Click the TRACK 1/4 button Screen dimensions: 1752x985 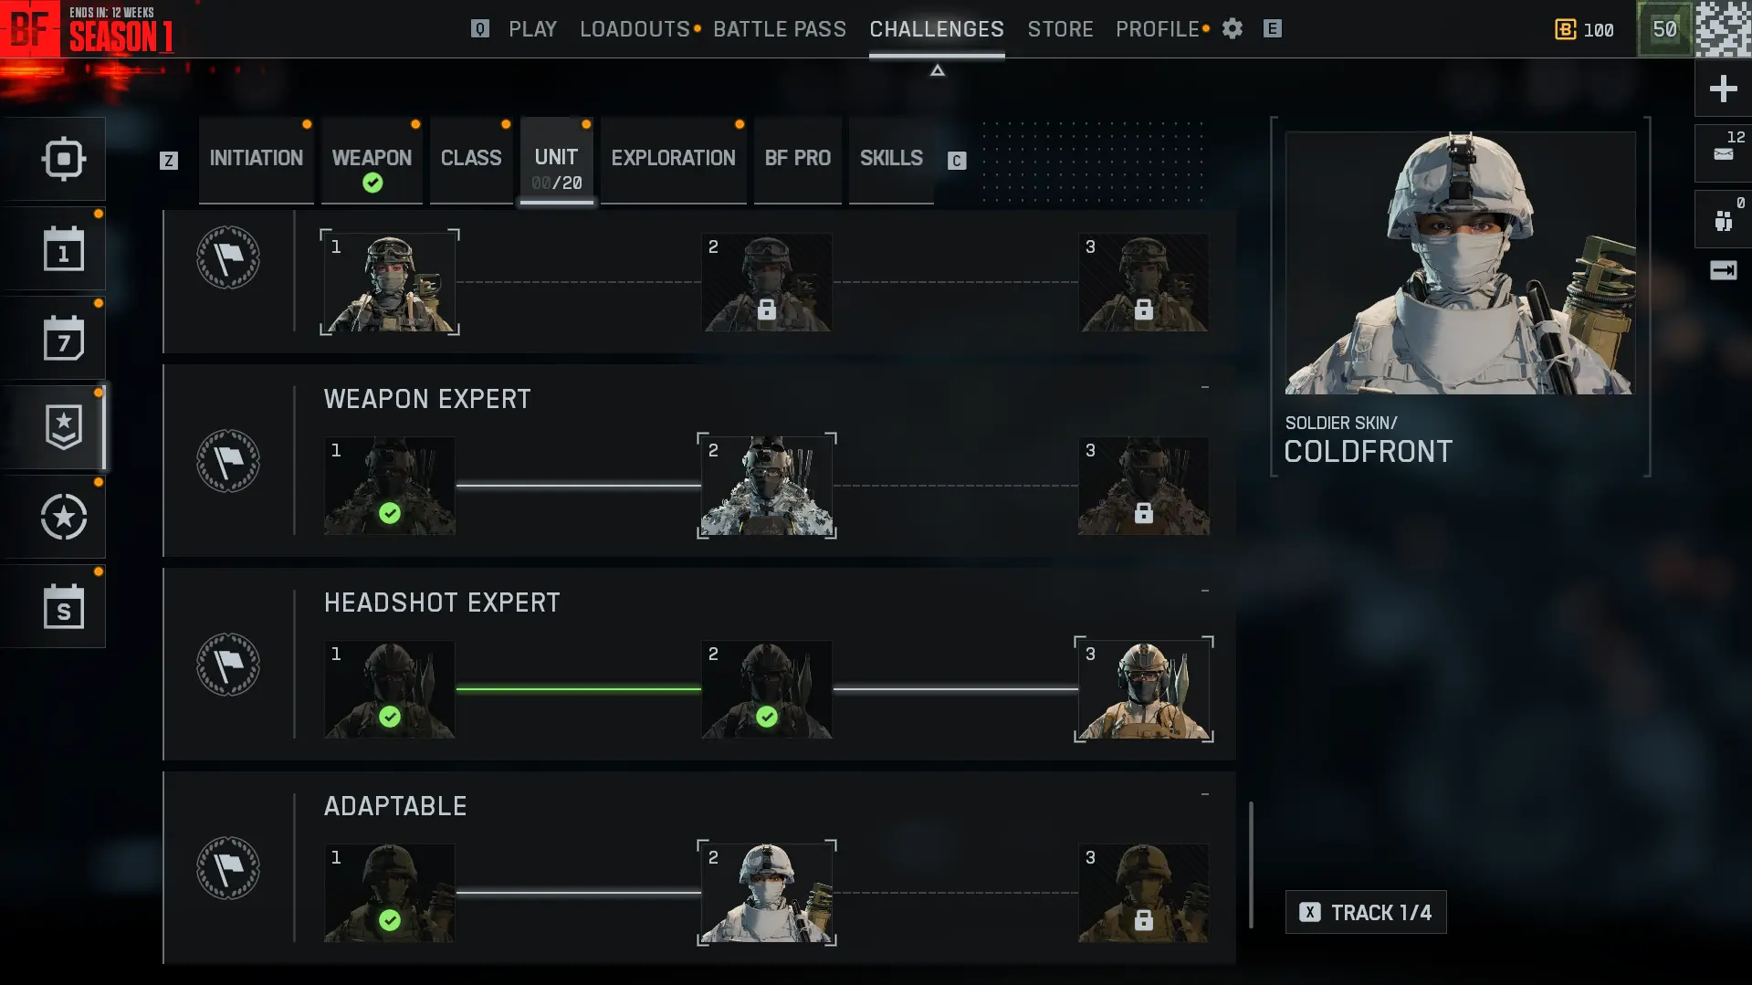[x=1366, y=912]
